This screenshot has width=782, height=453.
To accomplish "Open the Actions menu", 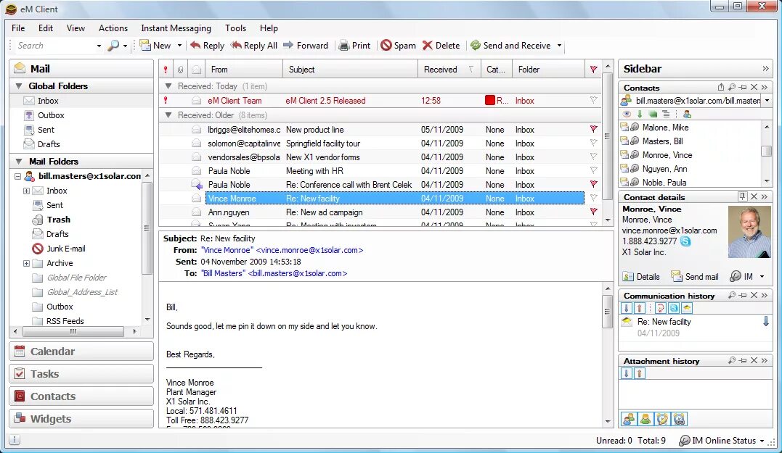I will (x=113, y=28).
